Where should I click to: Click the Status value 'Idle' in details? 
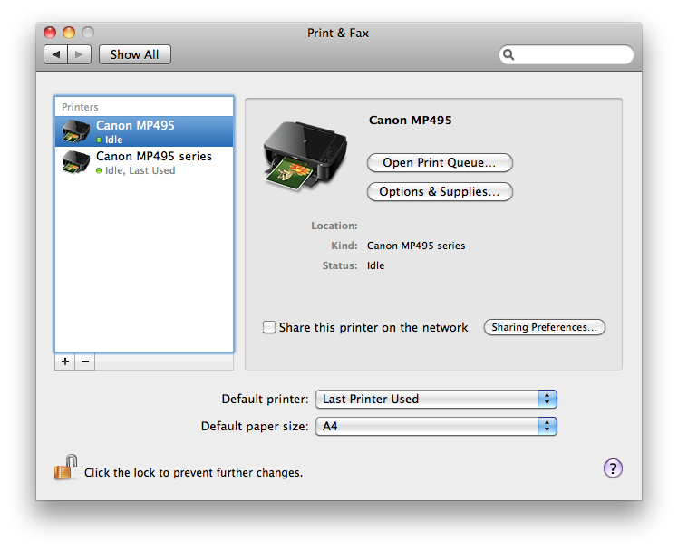376,265
